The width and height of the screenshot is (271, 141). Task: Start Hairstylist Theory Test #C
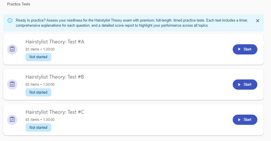[x=245, y=120]
